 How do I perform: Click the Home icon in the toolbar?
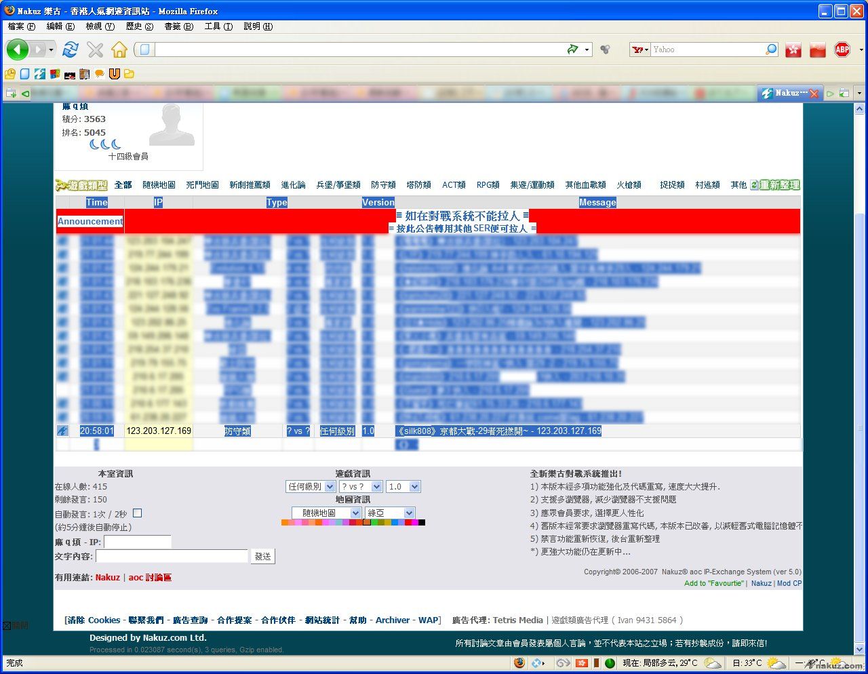pyautogui.click(x=119, y=49)
